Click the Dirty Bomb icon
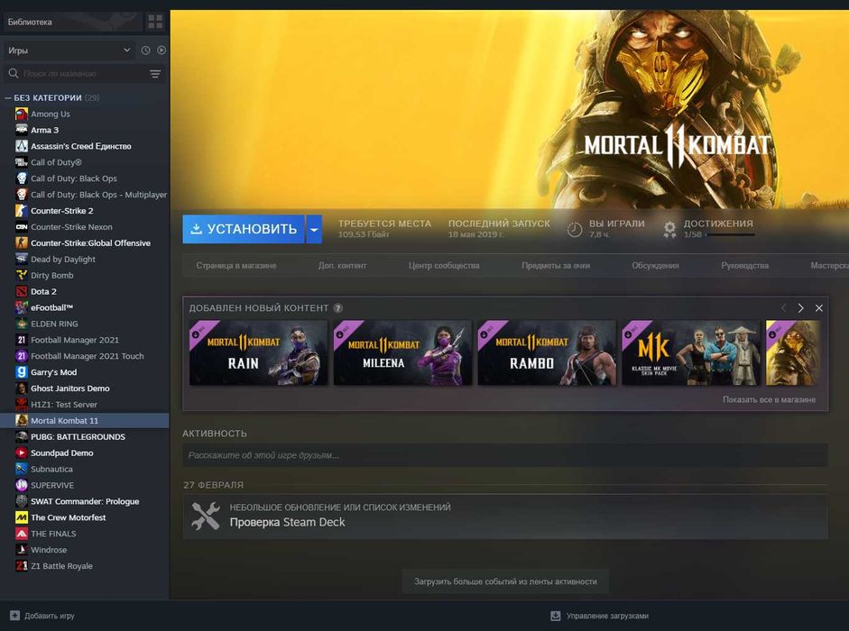Image resolution: width=849 pixels, height=631 pixels. [21, 276]
